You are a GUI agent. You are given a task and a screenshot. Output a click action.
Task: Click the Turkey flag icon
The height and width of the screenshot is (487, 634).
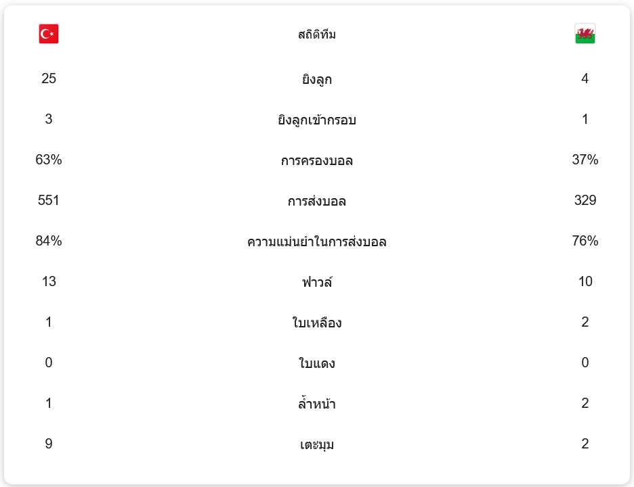click(49, 34)
